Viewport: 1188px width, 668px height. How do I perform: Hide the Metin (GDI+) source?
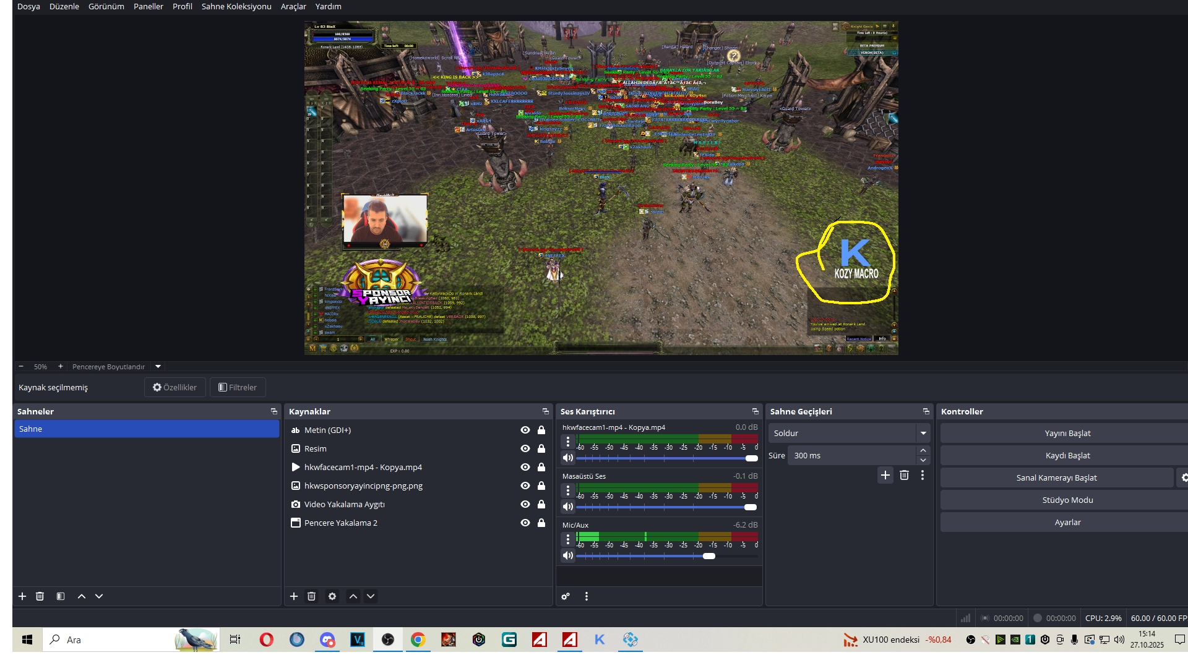tap(525, 430)
